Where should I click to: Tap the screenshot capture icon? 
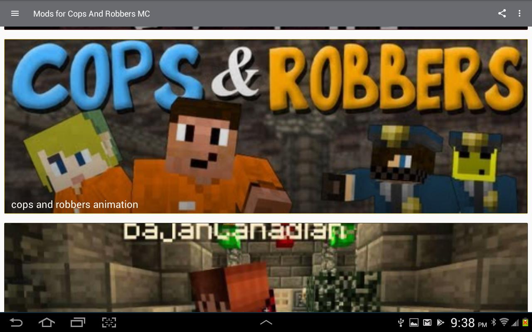click(x=109, y=322)
